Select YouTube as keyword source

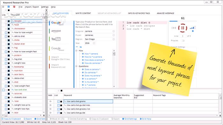pos(56,39)
